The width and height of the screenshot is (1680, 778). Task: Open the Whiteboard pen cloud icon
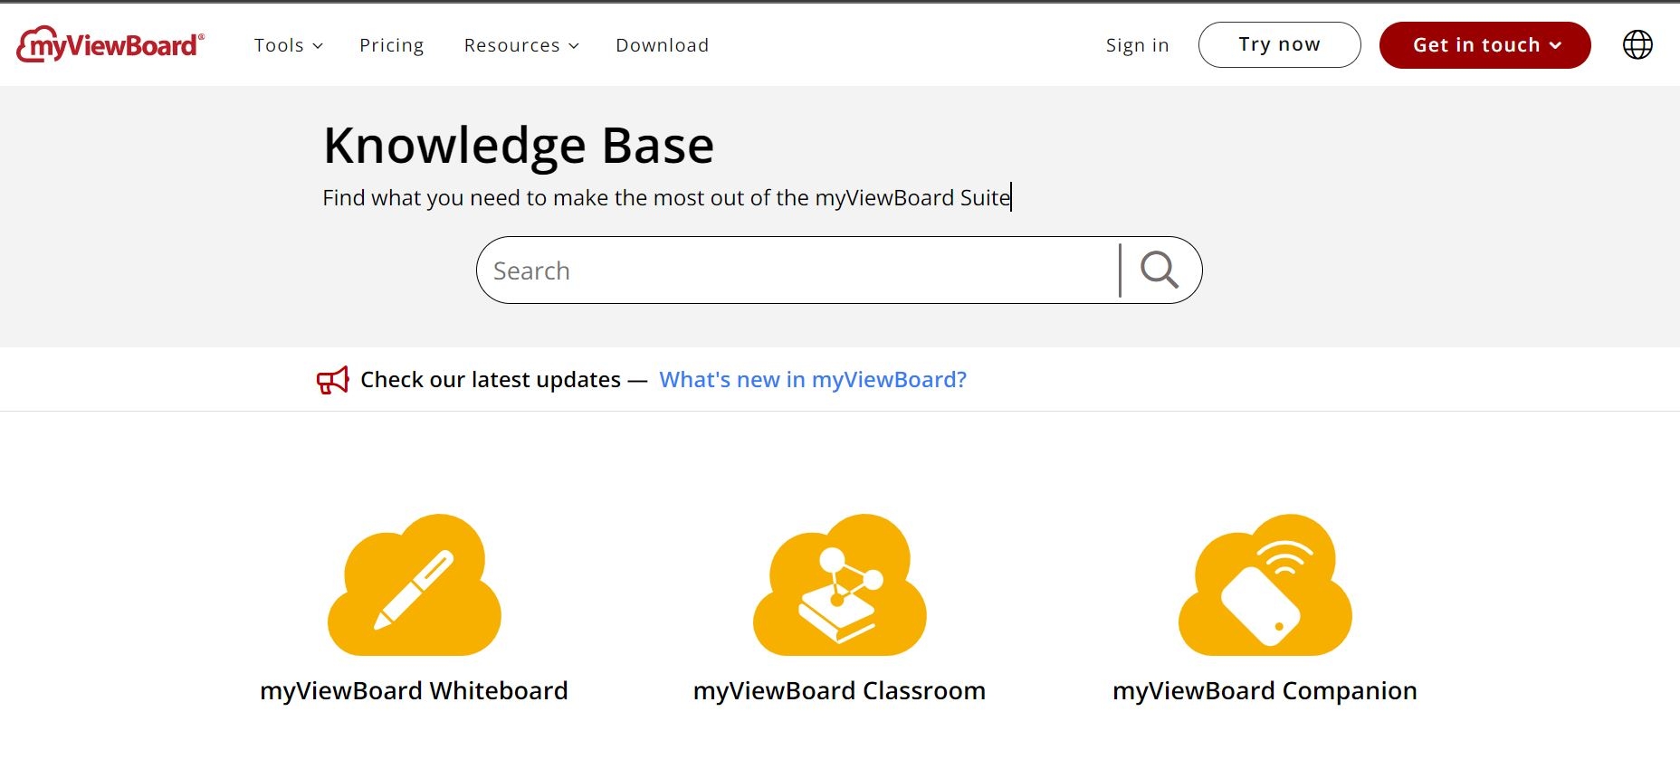(415, 584)
